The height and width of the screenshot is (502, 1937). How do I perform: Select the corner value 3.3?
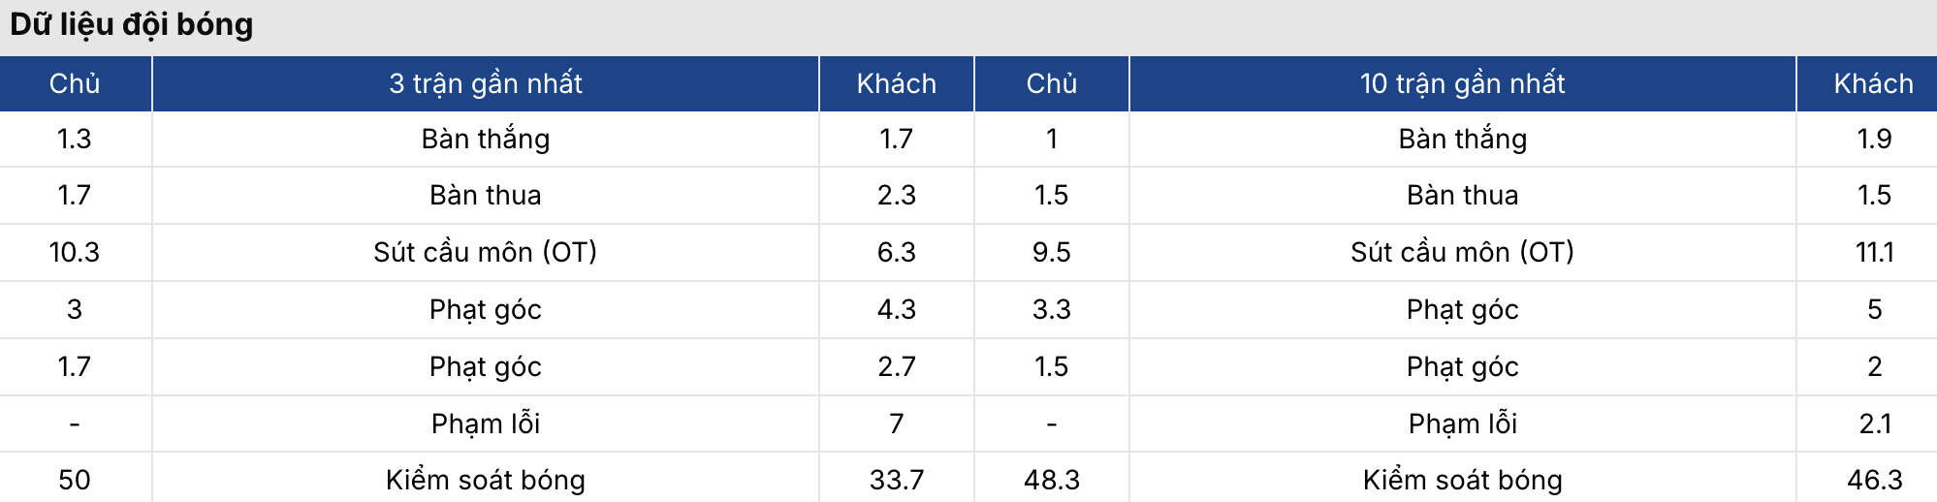[x=1051, y=309]
